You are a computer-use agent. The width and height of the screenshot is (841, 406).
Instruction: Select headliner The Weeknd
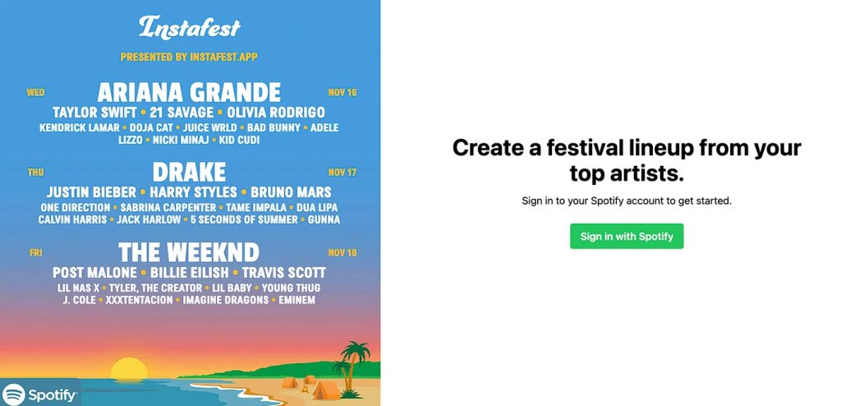189,251
